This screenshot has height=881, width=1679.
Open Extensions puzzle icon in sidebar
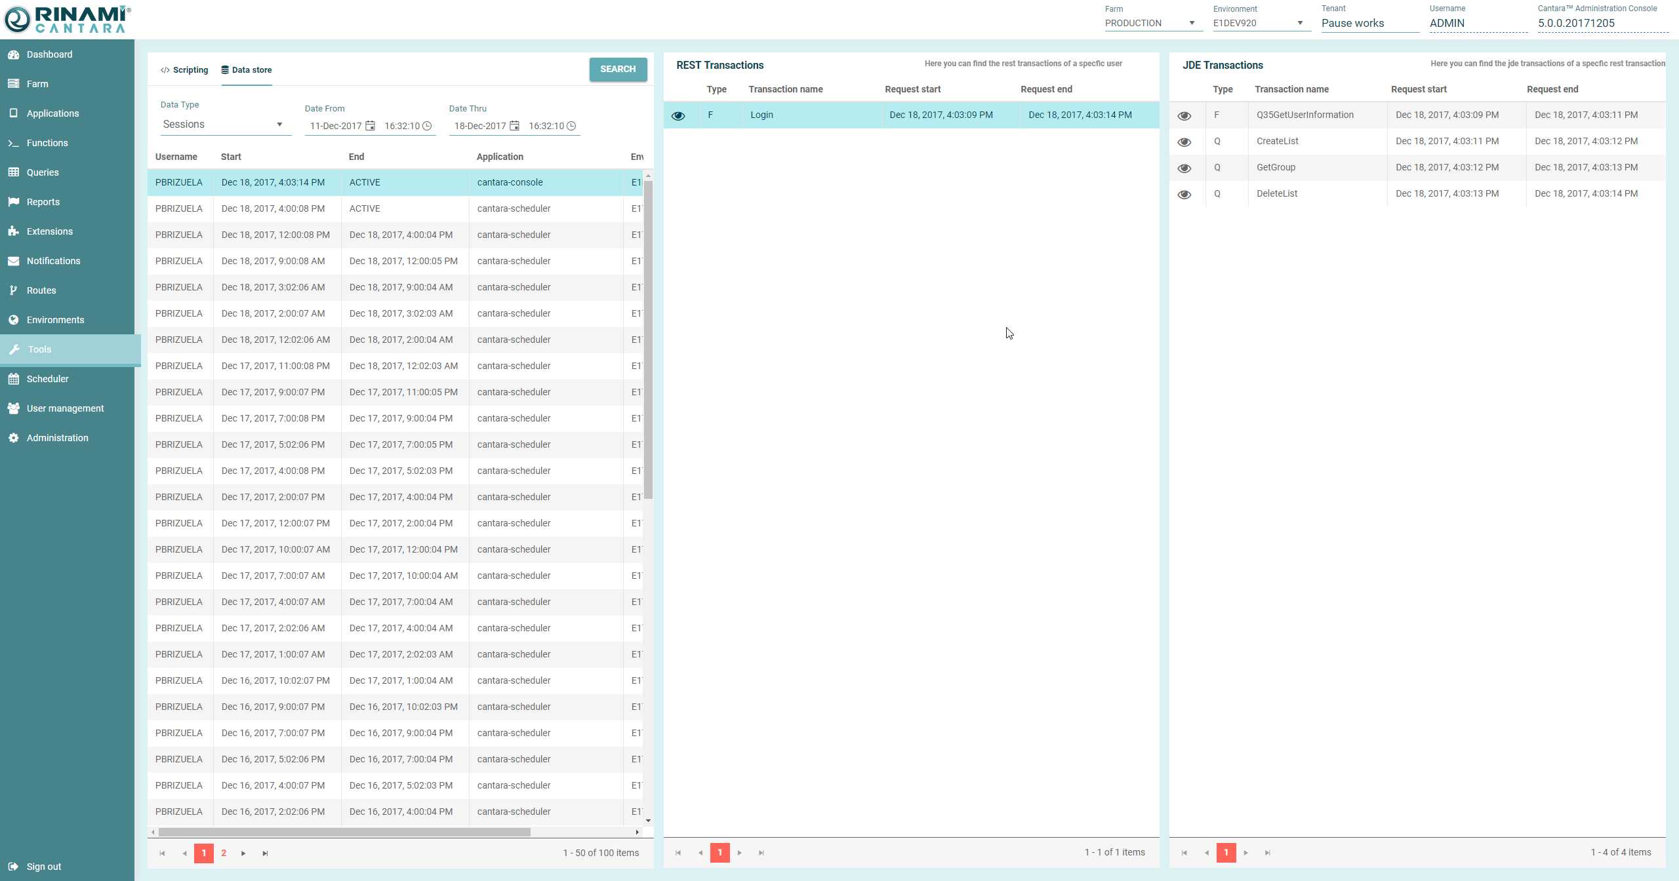pos(13,231)
